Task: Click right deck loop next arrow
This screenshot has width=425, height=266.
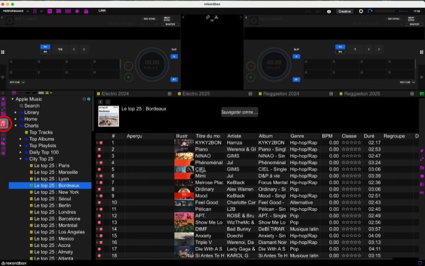Action: tap(379, 50)
